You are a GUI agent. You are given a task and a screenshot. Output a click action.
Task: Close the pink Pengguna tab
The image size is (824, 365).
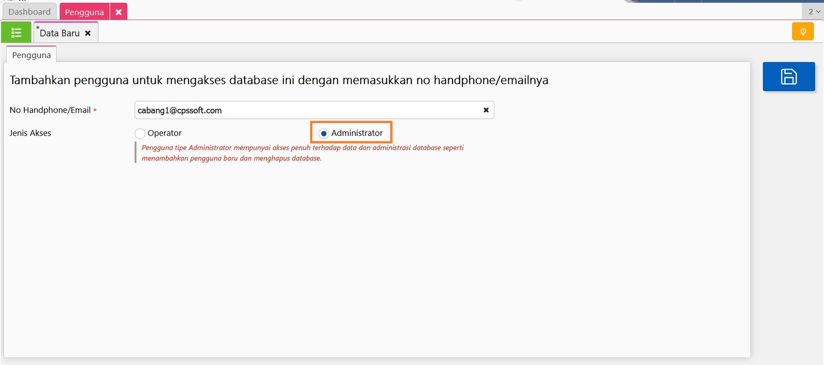118,12
